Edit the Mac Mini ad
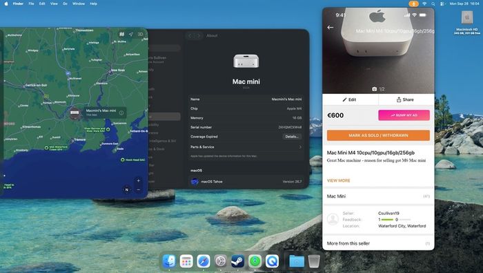This screenshot has height=273, width=483. 350,100
